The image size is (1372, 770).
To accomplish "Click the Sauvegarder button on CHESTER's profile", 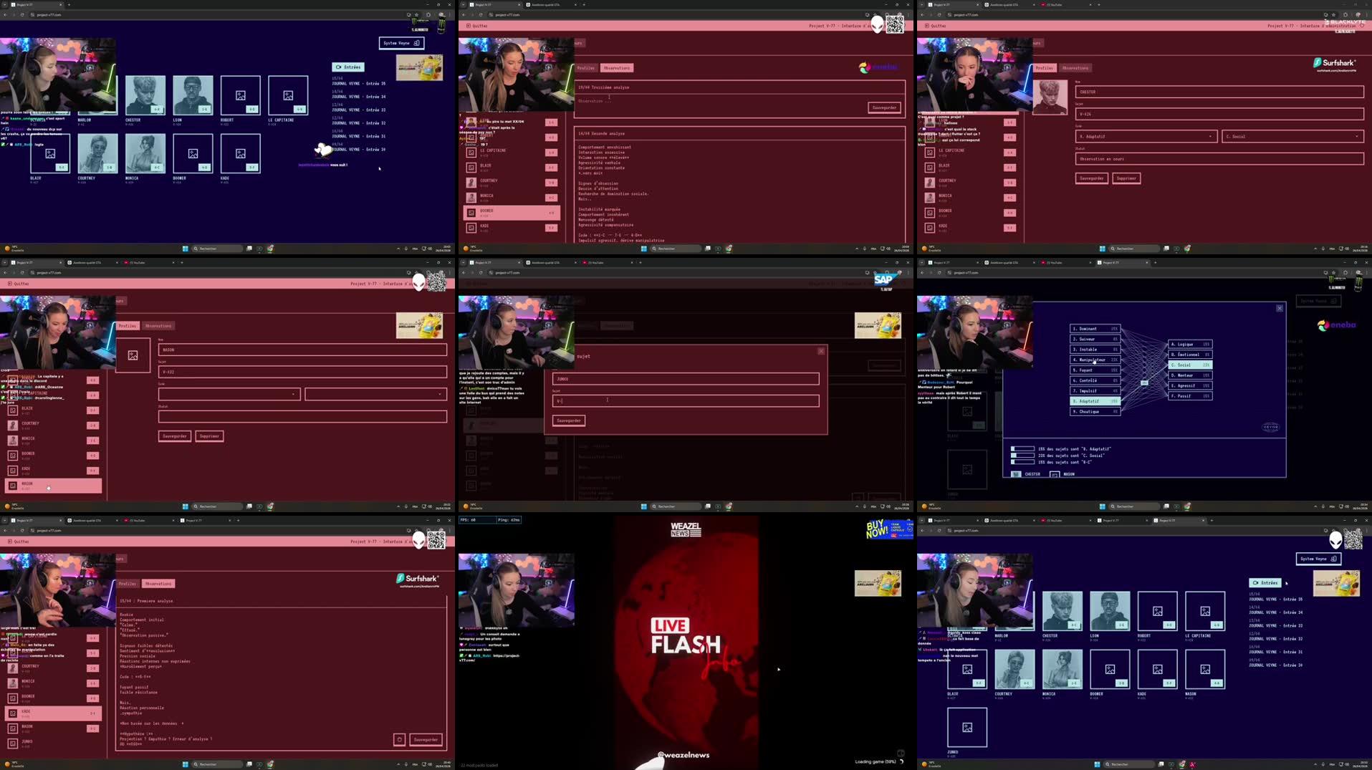I will tap(1091, 178).
